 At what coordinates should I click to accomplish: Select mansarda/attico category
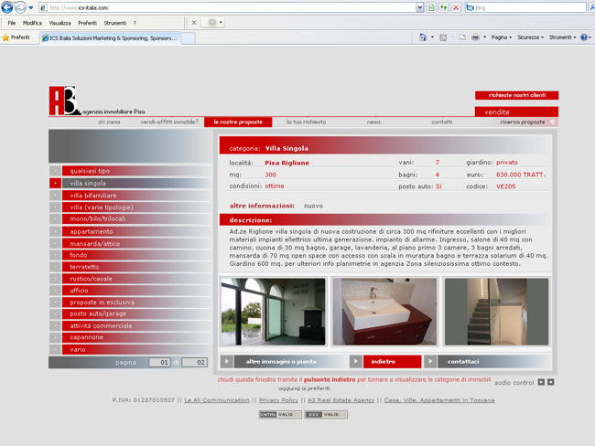131,244
